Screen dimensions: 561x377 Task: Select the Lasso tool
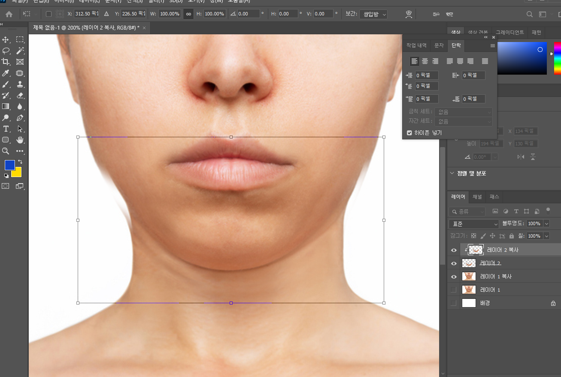[x=6, y=51]
